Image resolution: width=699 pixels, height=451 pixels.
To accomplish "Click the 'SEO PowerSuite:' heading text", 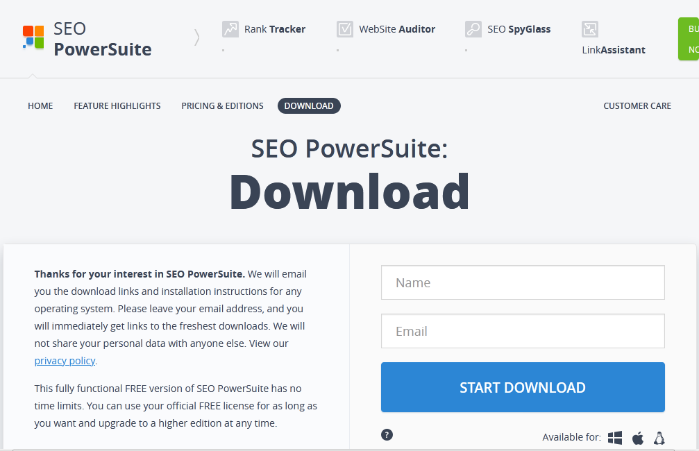I will pyautogui.click(x=350, y=148).
